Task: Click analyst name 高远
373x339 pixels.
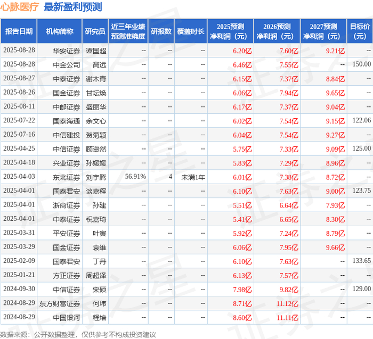Action: point(99,65)
